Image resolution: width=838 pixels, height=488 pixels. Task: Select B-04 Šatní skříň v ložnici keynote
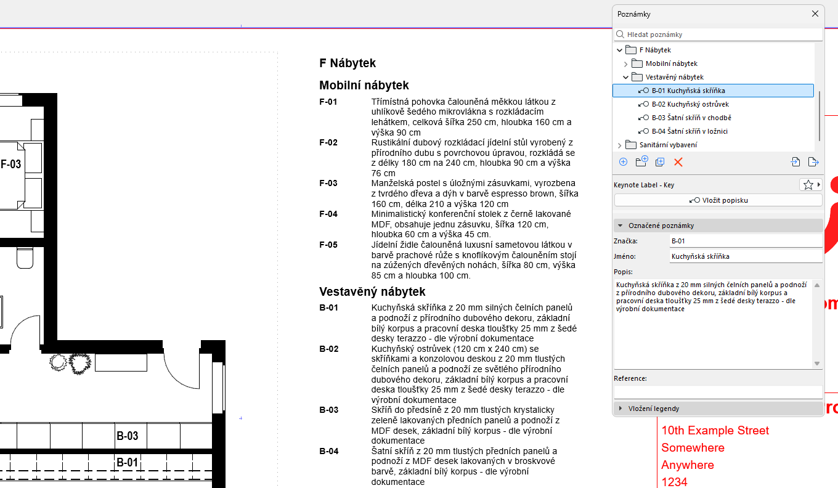pyautogui.click(x=690, y=131)
